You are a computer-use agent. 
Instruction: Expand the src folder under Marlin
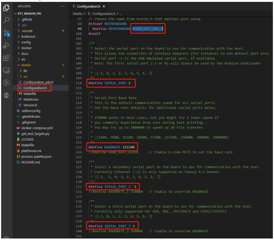(x=25, y=76)
